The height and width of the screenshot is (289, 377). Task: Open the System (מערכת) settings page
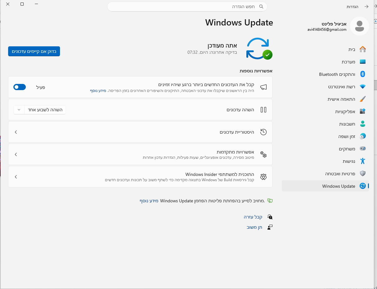[x=325, y=62]
